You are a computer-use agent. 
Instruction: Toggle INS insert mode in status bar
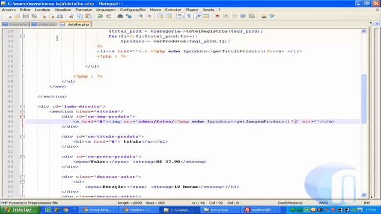pos(367,203)
